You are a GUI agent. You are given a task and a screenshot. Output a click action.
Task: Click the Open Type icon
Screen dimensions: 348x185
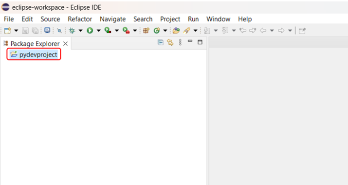[176, 30]
